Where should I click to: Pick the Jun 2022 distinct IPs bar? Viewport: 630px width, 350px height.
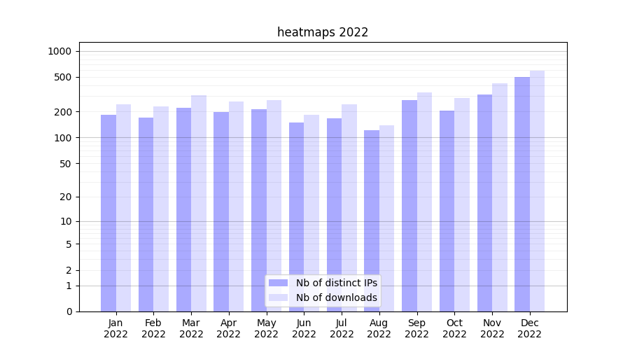(x=297, y=217)
